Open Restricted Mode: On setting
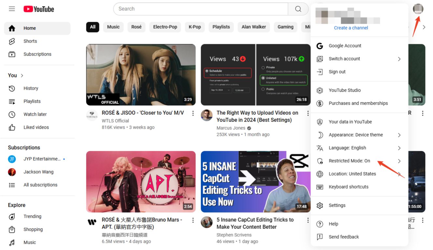 coord(359,161)
